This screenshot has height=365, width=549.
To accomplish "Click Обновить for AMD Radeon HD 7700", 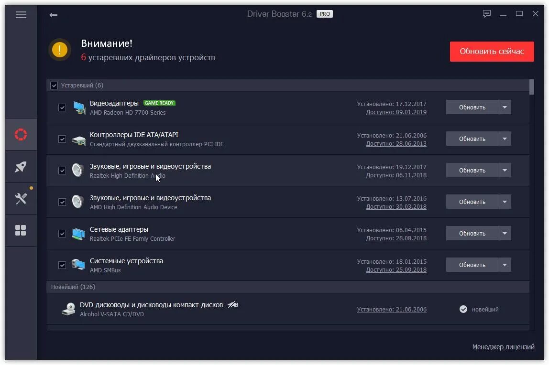I will 472,107.
